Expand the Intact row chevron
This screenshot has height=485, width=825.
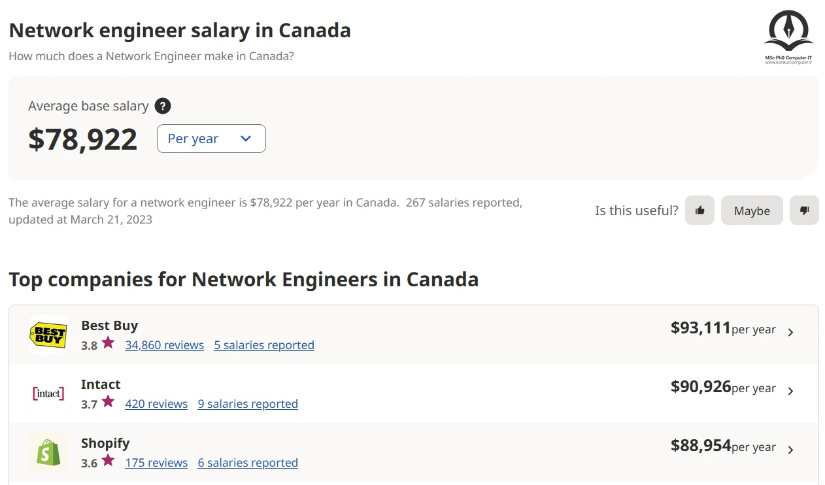[x=790, y=391]
